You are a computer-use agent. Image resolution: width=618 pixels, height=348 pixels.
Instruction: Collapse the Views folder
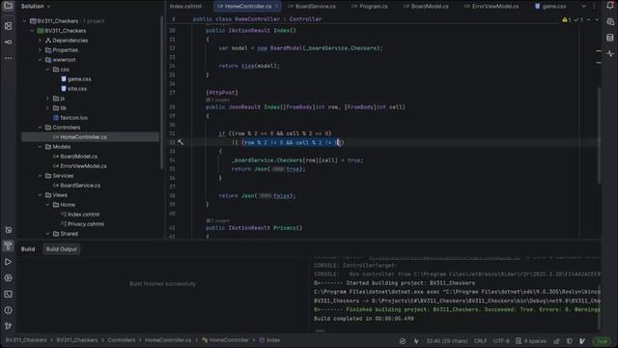[x=40, y=195]
